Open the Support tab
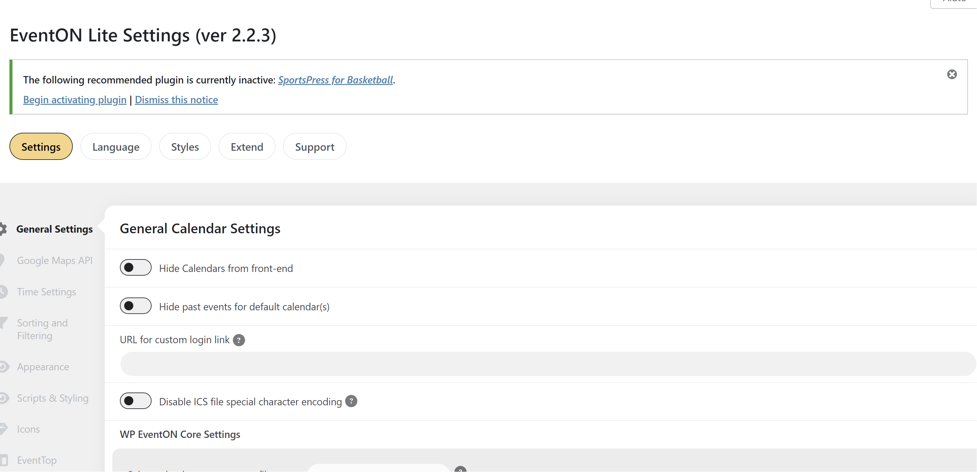This screenshot has width=977, height=472. tap(314, 147)
